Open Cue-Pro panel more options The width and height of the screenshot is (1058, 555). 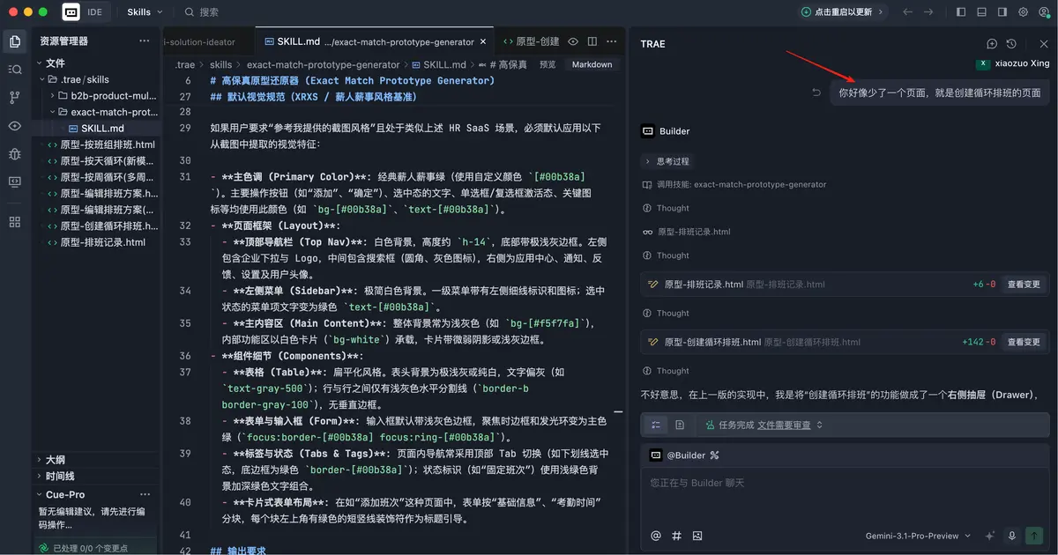pyautogui.click(x=145, y=494)
